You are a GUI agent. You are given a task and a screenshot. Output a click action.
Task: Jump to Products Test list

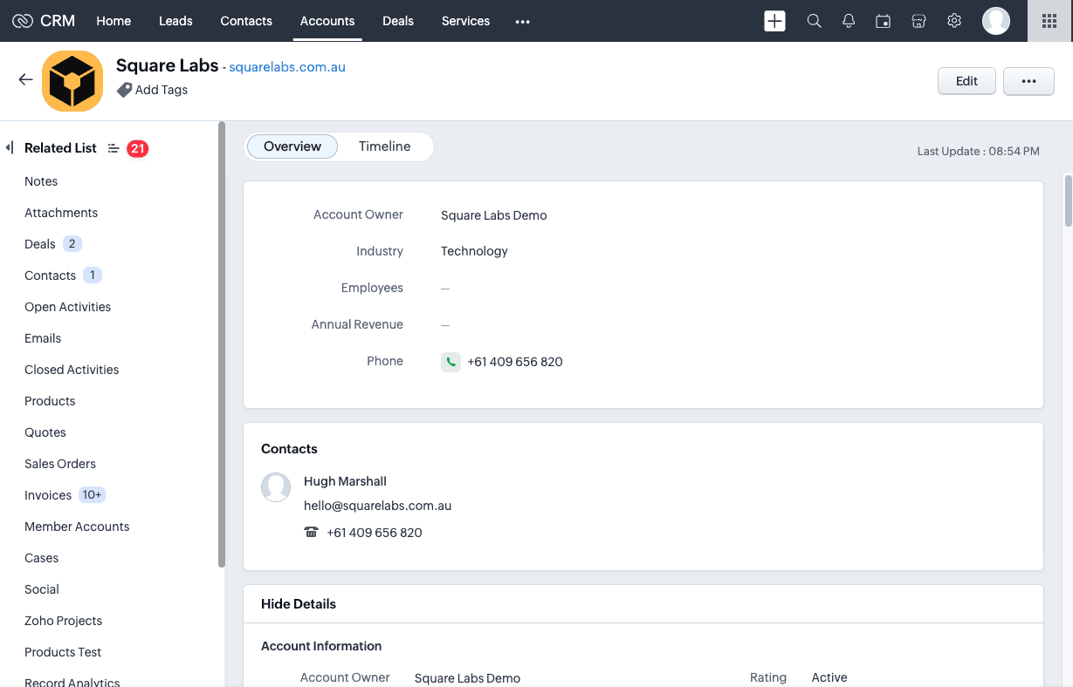pos(63,652)
